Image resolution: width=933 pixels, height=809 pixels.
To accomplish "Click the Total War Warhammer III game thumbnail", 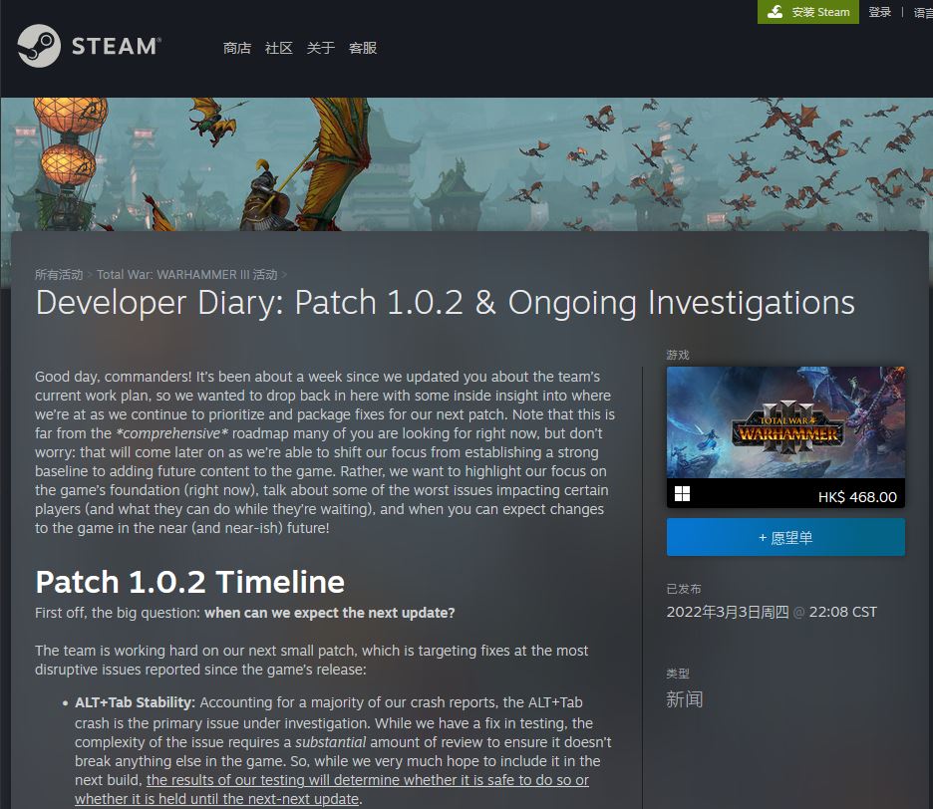I will pos(785,422).
